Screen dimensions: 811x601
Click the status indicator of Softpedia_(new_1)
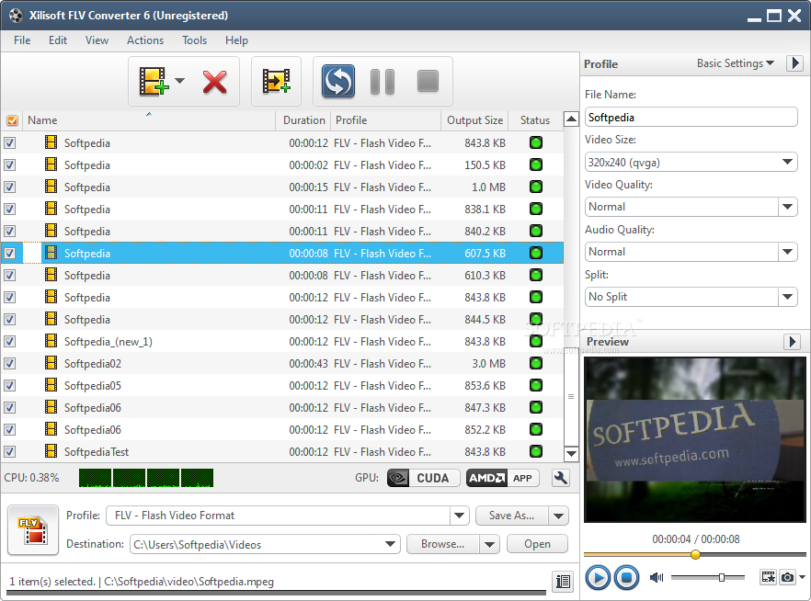click(536, 342)
